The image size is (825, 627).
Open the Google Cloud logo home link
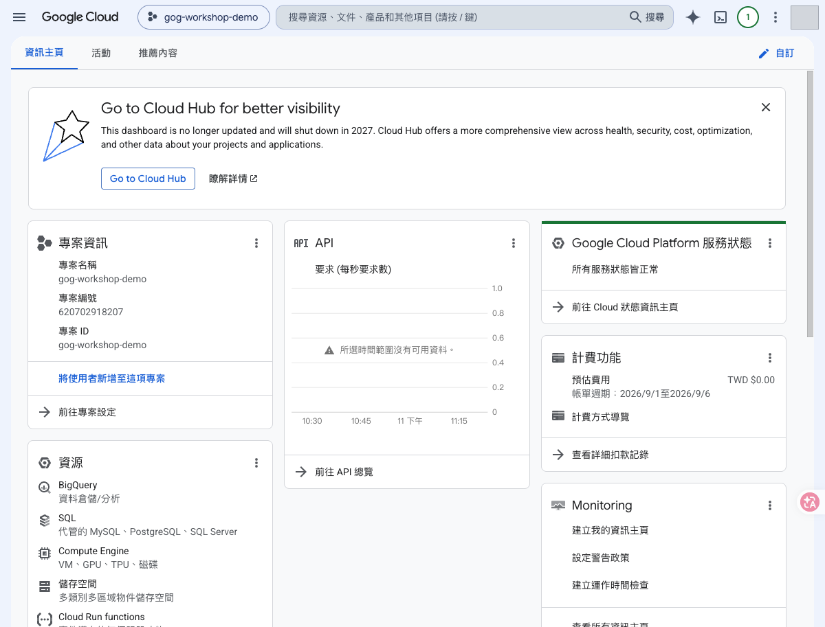point(80,17)
